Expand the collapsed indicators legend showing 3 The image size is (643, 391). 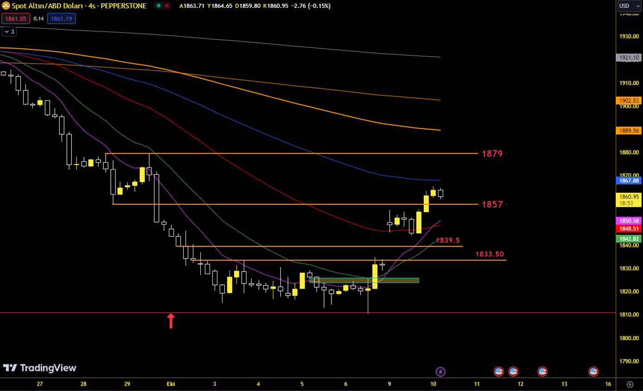click(9, 32)
